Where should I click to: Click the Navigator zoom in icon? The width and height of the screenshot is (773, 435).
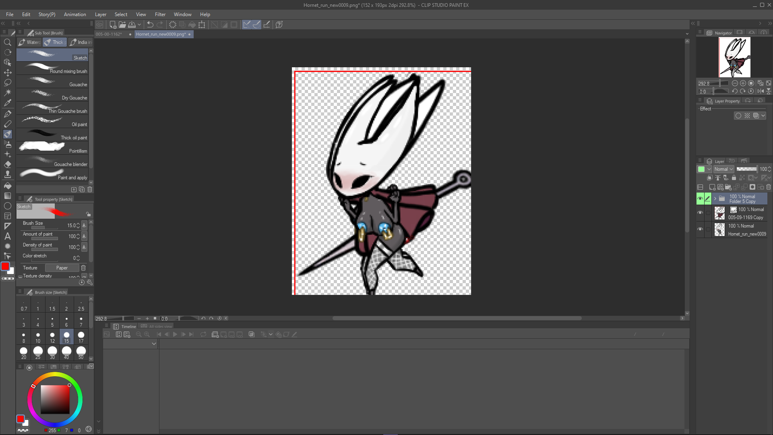point(743,83)
